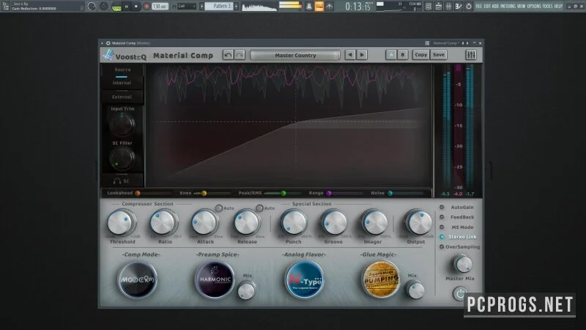Open OPTIONS menu in FL Studio

[x=534, y=7]
